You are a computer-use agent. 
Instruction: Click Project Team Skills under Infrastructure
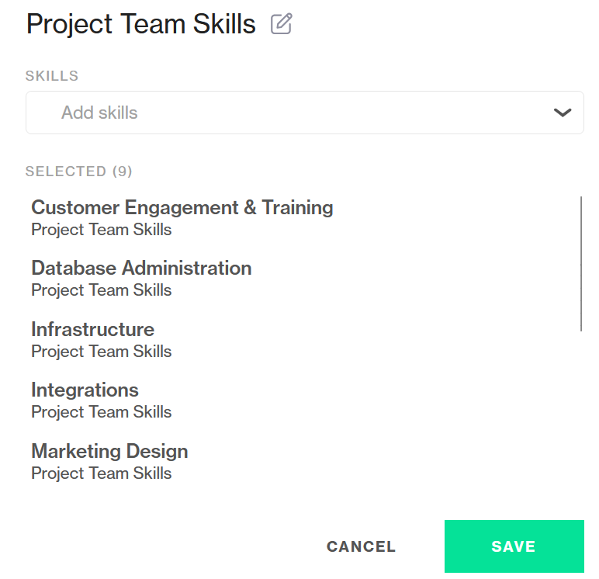[101, 352]
